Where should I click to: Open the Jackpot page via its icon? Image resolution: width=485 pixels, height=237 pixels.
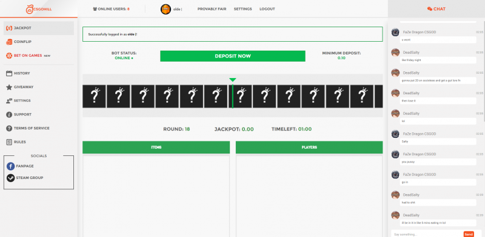9,28
